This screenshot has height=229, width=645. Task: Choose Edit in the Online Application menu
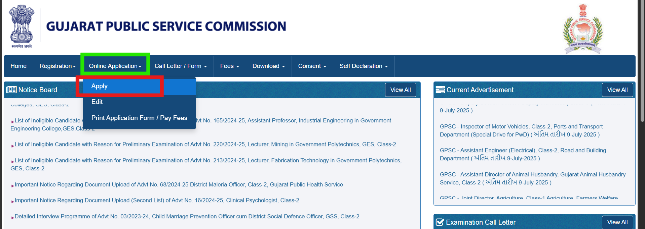97,102
